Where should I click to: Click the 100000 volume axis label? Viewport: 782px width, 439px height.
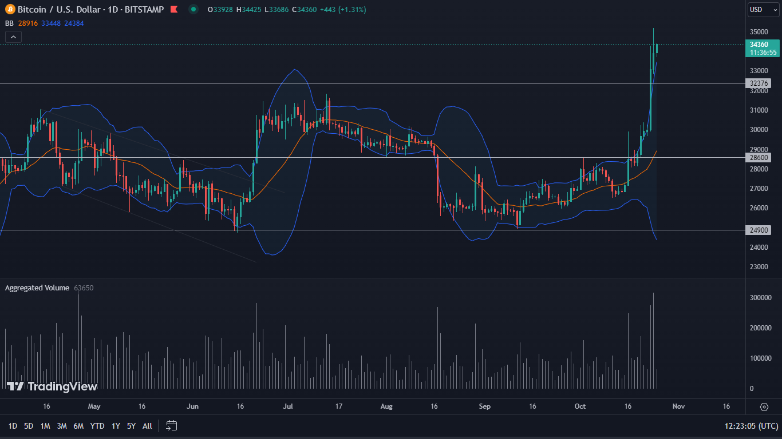tap(761, 358)
